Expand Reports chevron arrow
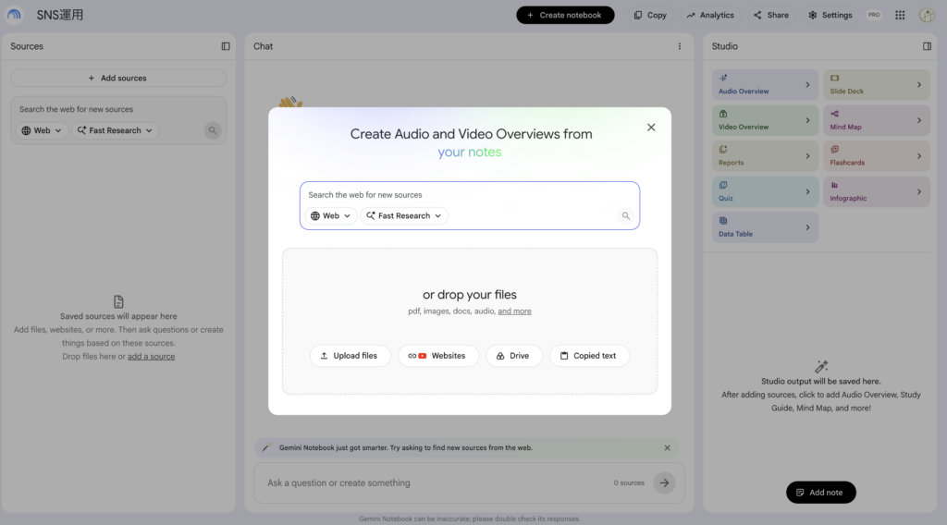The height and width of the screenshot is (525, 947). click(x=807, y=156)
